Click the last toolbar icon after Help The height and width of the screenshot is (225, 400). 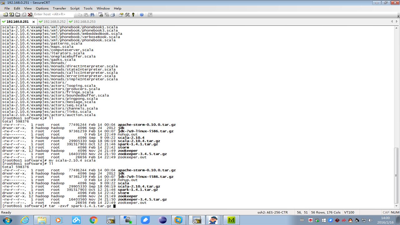[150, 14]
